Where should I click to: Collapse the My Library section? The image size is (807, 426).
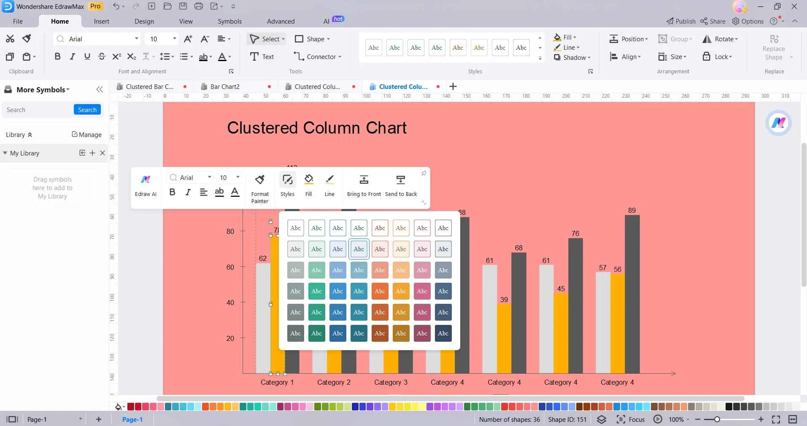5,153
